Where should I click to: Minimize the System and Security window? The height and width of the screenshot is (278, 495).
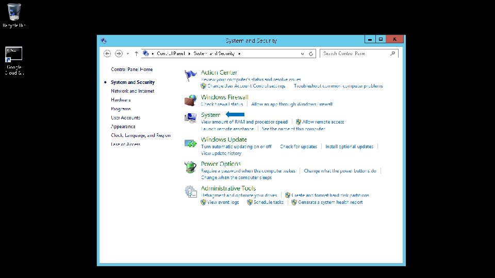[370, 39]
